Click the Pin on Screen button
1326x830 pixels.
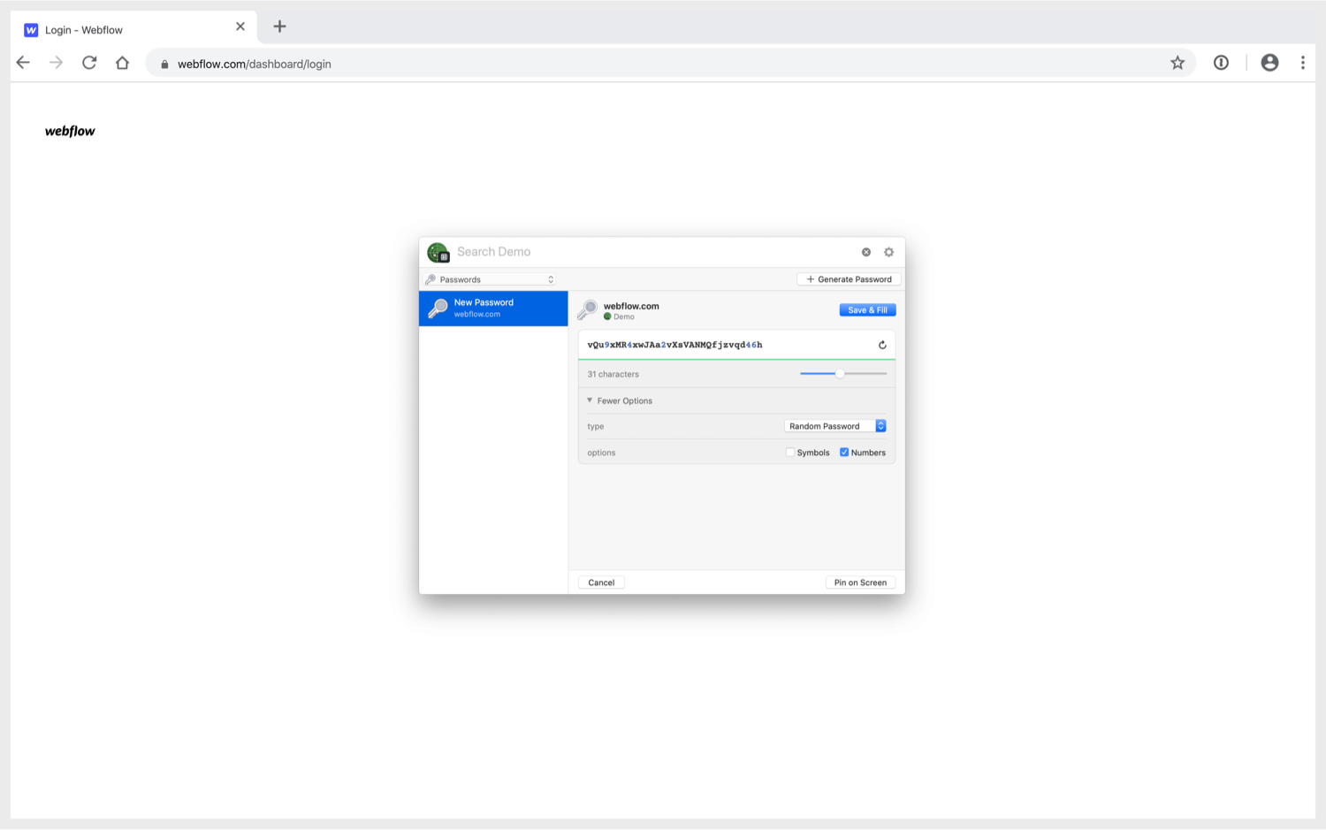860,583
